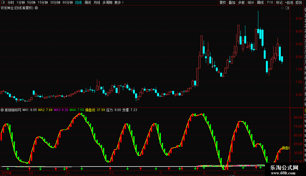Select the 1分钟 period
The image size is (306, 176).
[x=21, y=2]
